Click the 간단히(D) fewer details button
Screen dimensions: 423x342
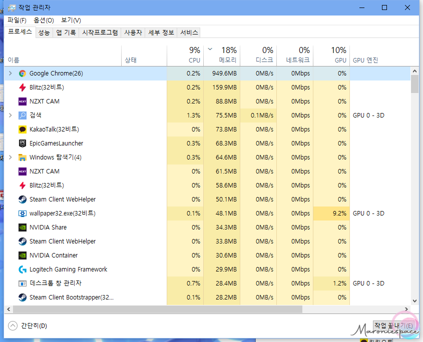[x=28, y=326]
